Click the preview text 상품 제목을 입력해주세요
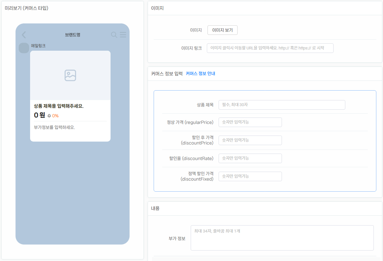The width and height of the screenshot is (383, 261). pos(59,106)
